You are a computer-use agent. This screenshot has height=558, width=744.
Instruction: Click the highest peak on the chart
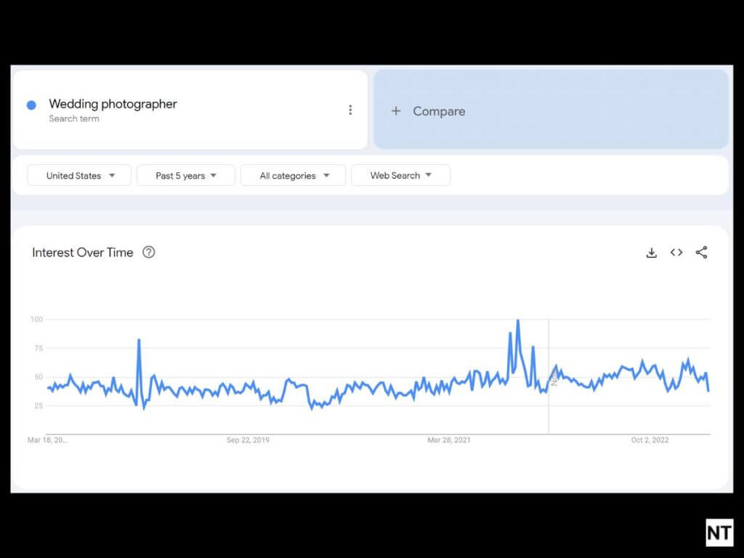[517, 320]
